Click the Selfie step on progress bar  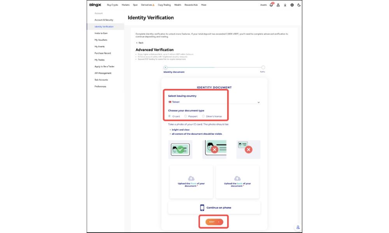coord(263,68)
